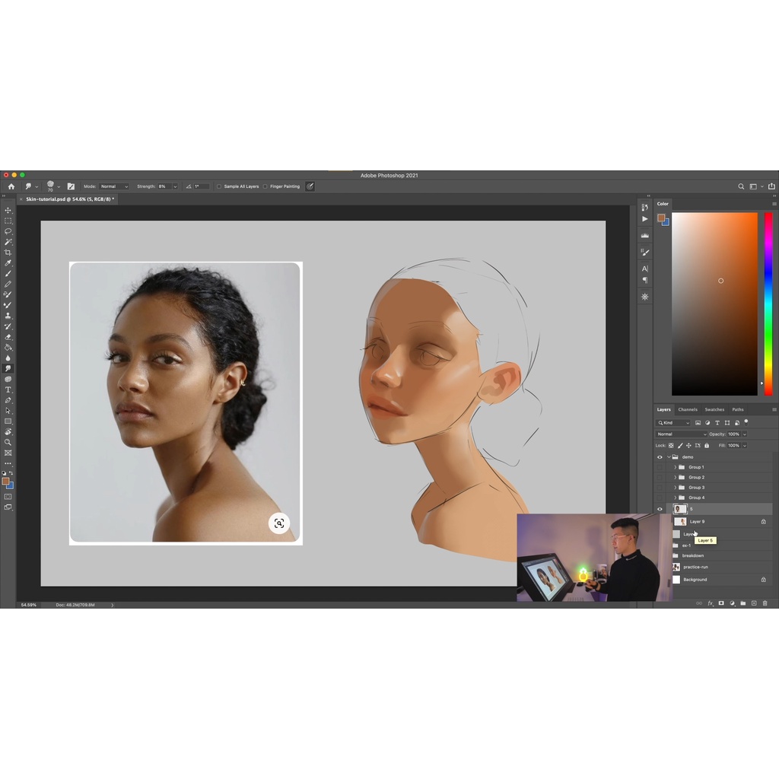Enable Finger Painting option
This screenshot has width=779, height=779.
pos(265,186)
